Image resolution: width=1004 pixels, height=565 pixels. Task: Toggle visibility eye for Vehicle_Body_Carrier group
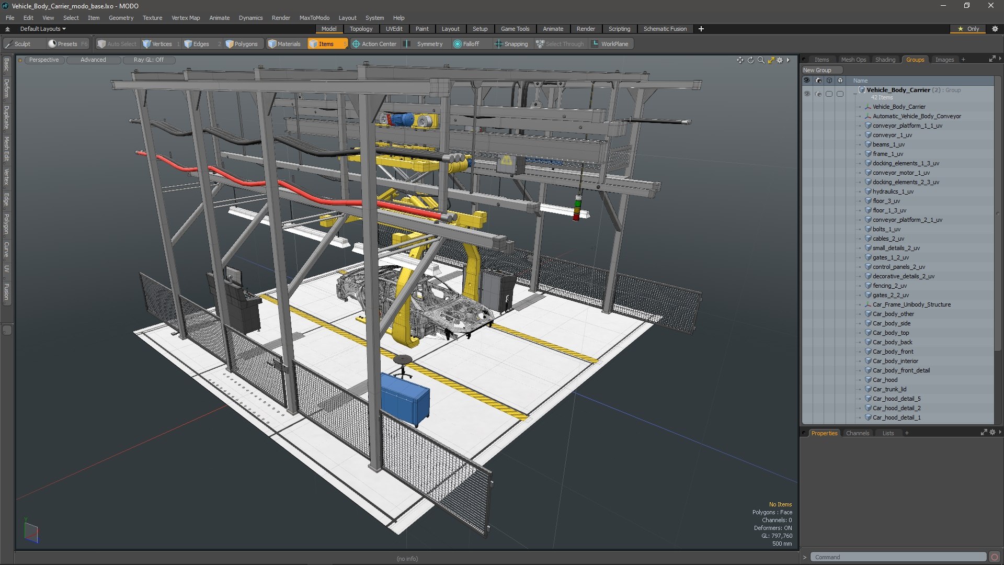807,94
